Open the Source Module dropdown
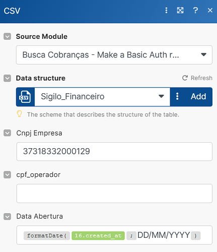 pyautogui.click(x=114, y=55)
